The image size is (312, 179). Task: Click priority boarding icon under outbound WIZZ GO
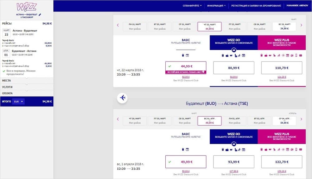point(239,55)
